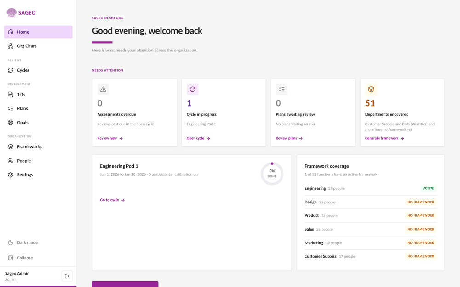
Task: Click the Collapse sidebar panel icon
Action: tap(11, 258)
